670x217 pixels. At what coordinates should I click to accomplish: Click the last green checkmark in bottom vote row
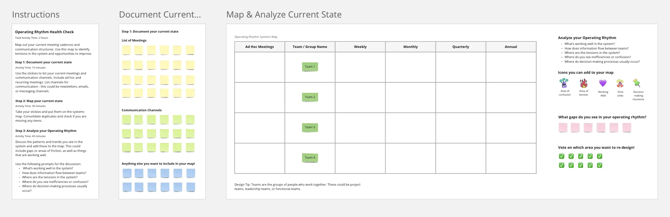point(599,165)
